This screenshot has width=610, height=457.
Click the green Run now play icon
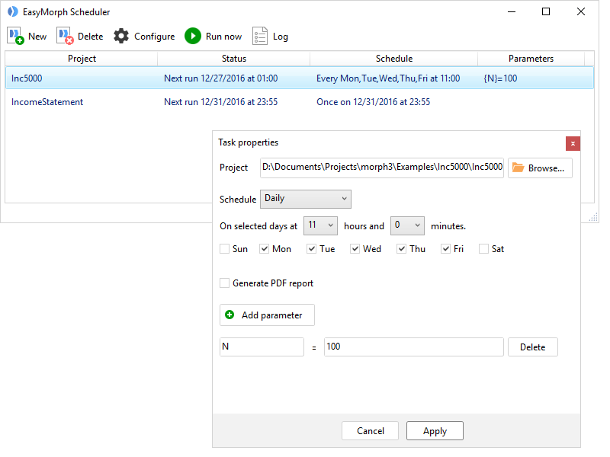(x=193, y=36)
